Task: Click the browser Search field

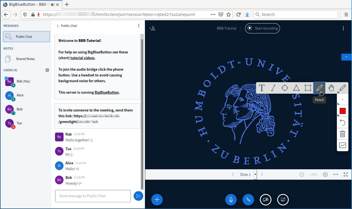Action: tap(295, 15)
